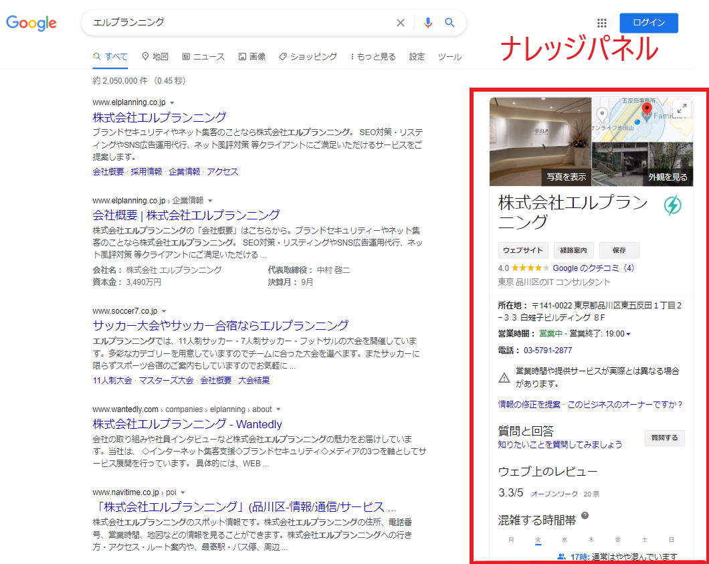
Task: Click the 経路案内 button
Action: click(573, 250)
